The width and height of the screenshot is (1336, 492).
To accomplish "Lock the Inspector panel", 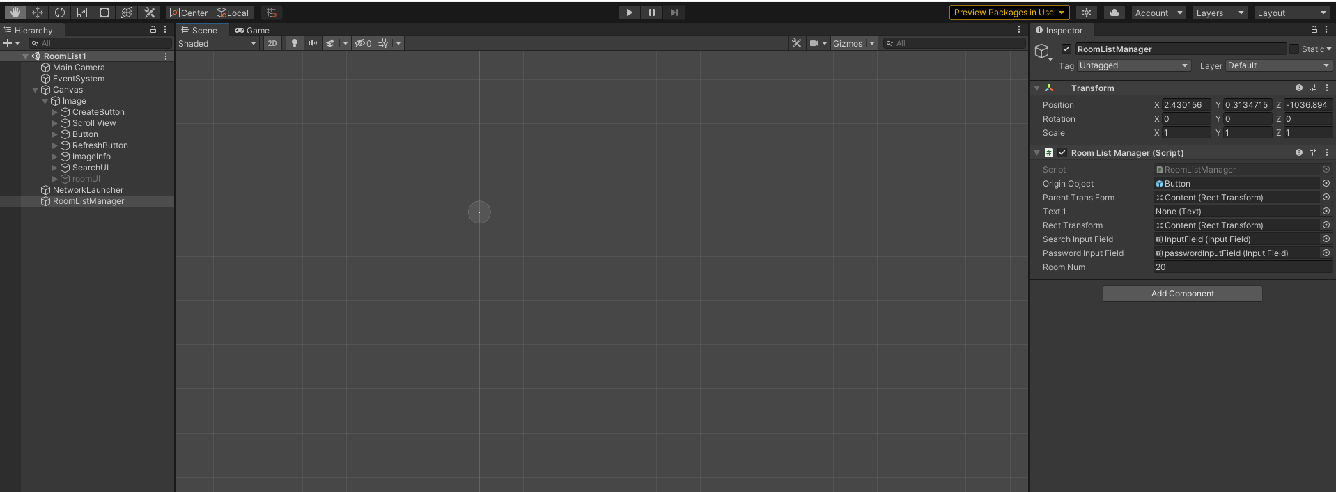I will [x=1314, y=30].
